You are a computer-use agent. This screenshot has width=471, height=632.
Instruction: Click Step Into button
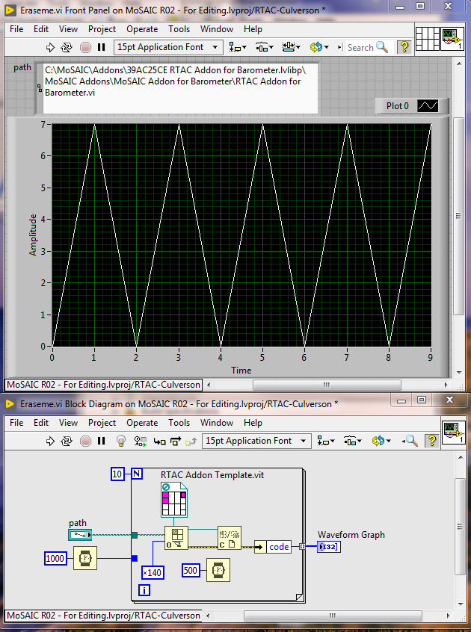[x=159, y=442]
